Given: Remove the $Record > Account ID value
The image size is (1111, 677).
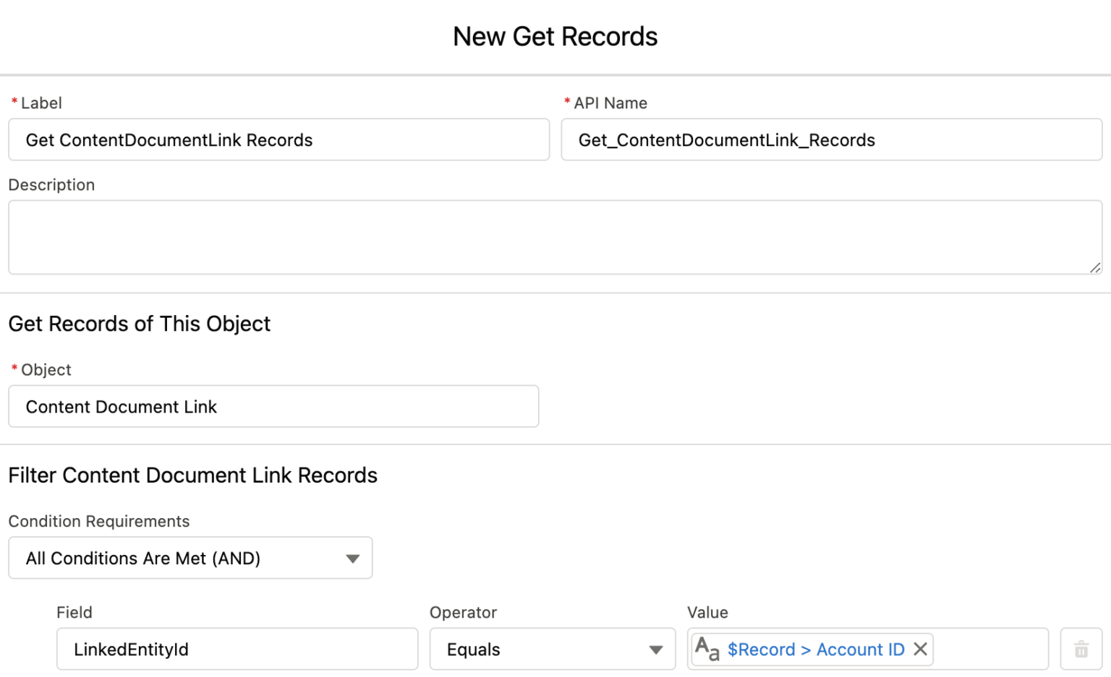Looking at the screenshot, I should coord(920,649).
